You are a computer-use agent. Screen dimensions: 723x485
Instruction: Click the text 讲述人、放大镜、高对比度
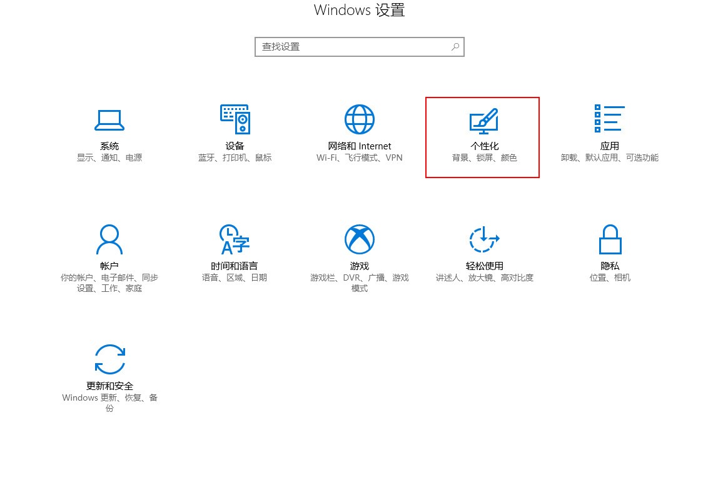pyautogui.click(x=484, y=277)
